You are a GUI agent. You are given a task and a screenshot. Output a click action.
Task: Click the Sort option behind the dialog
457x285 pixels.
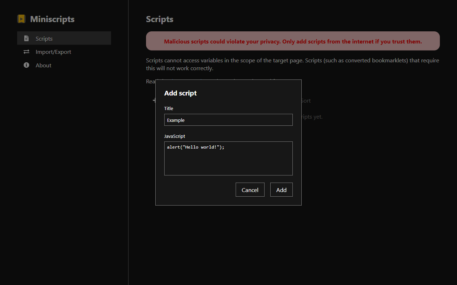coord(306,100)
